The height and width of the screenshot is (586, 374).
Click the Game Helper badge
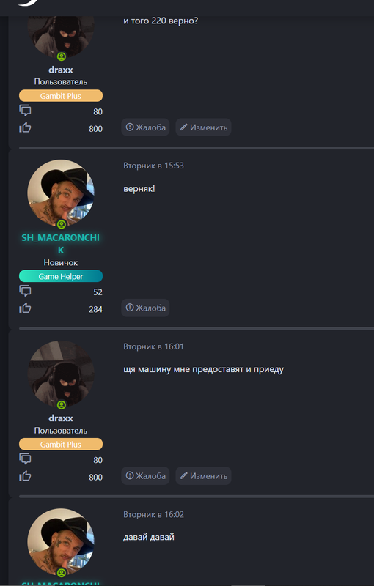(x=61, y=277)
